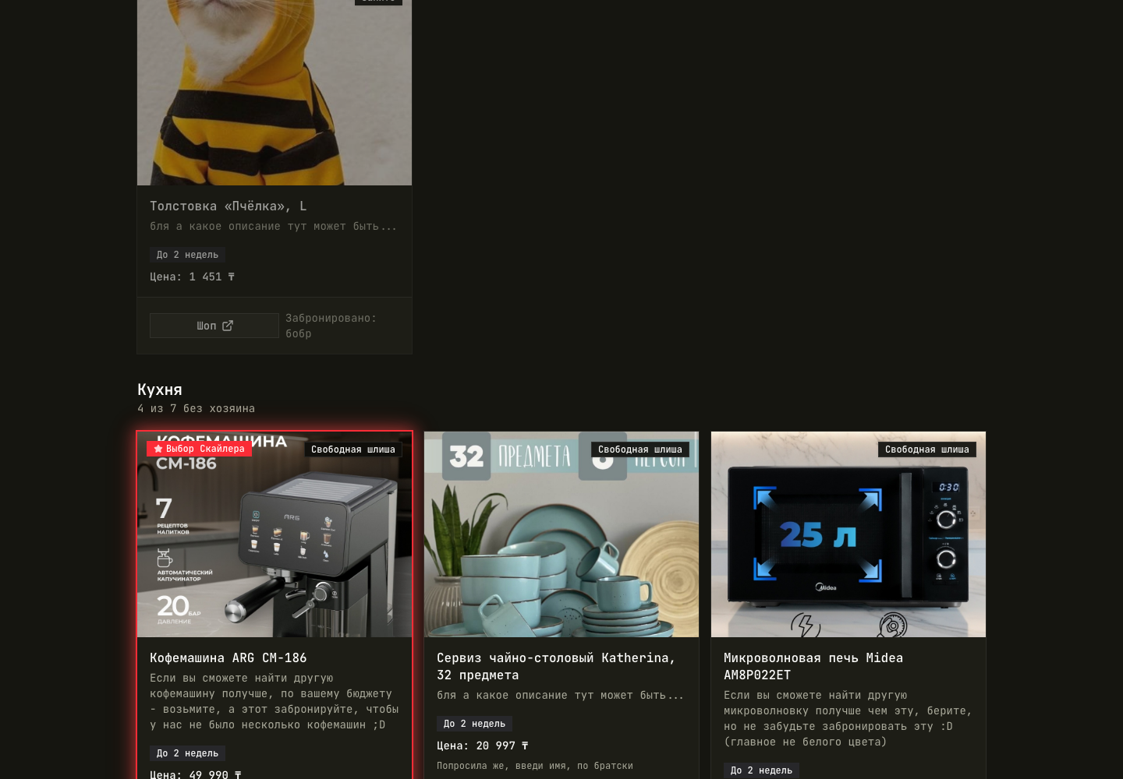The height and width of the screenshot is (779, 1123).
Task: Click 'До 2 недель' badge on the hoodie card
Action: 188,255
